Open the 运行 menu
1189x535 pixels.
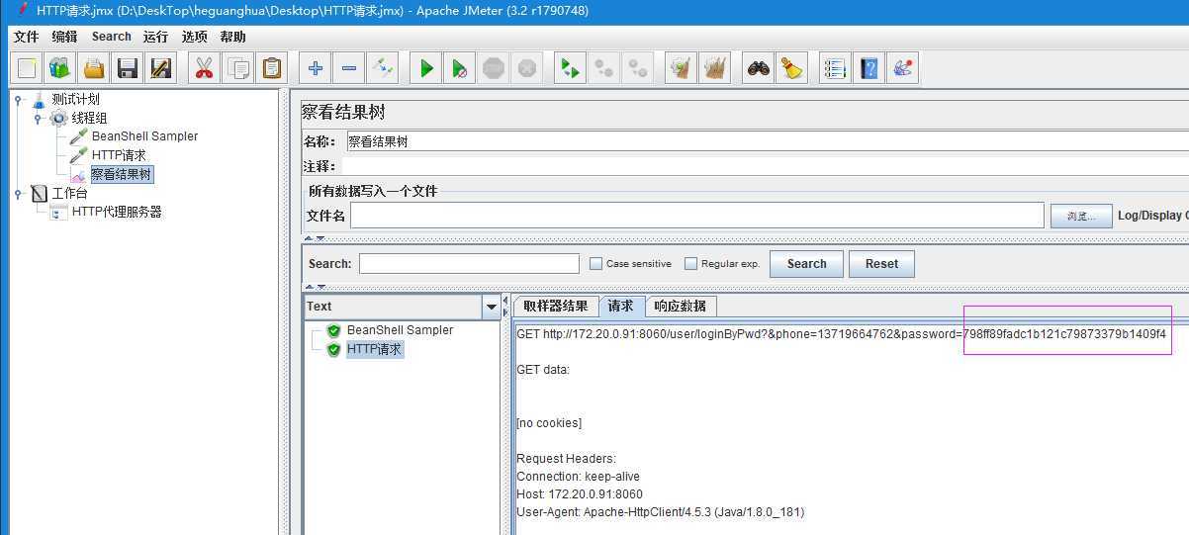155,37
